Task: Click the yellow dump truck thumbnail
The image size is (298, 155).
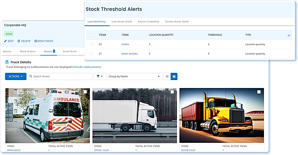Action: [222, 115]
